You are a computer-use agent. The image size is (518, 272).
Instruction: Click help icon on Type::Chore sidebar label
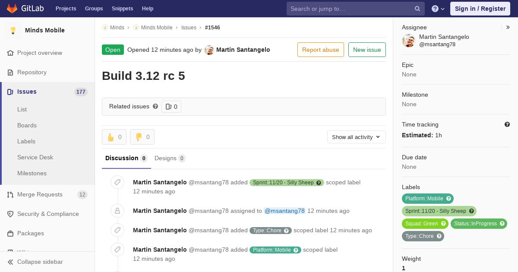point(439,236)
